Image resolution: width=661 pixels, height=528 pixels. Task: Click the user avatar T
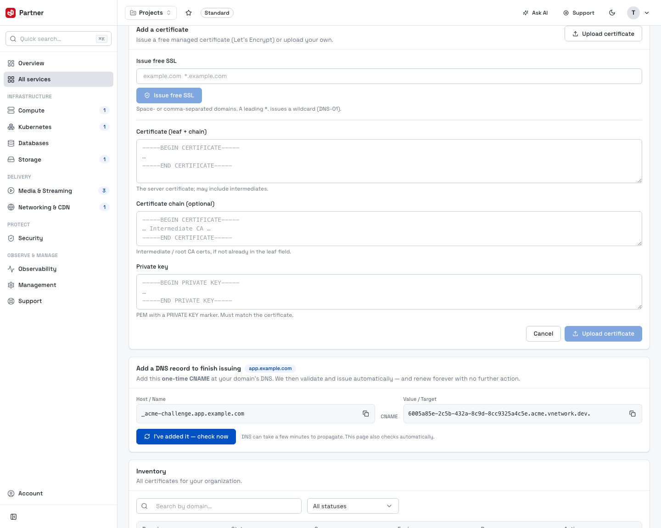coord(633,13)
